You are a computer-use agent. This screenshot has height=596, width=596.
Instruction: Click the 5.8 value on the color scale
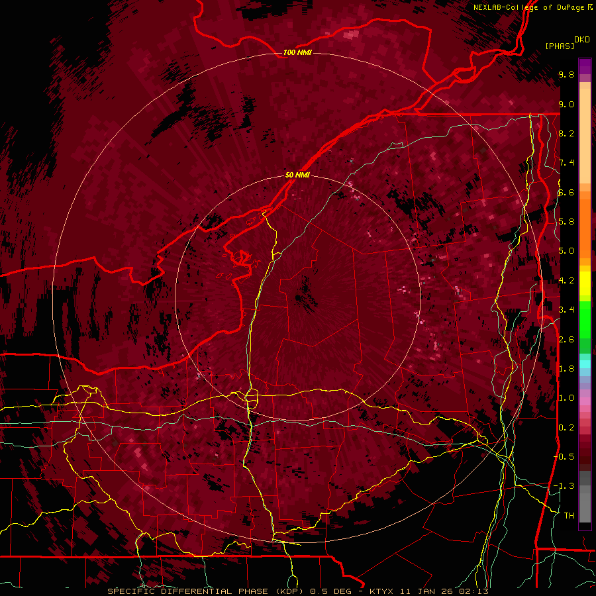566,222
